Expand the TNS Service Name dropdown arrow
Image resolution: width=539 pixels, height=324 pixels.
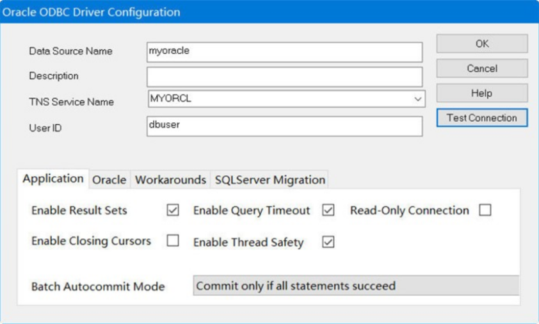(x=417, y=100)
